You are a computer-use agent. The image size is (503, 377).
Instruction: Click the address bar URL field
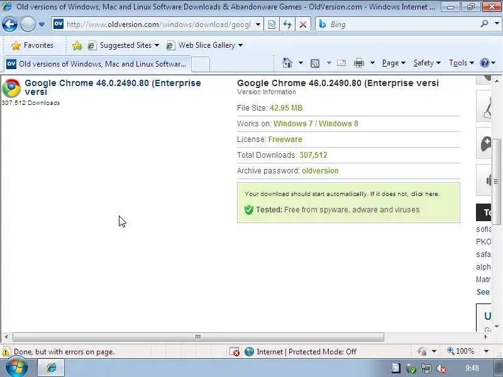coord(158,25)
